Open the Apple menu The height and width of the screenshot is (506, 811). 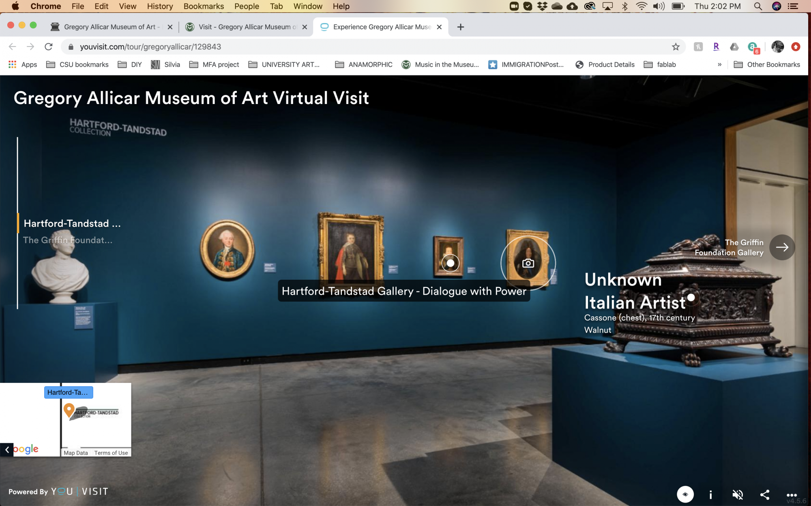coord(15,6)
